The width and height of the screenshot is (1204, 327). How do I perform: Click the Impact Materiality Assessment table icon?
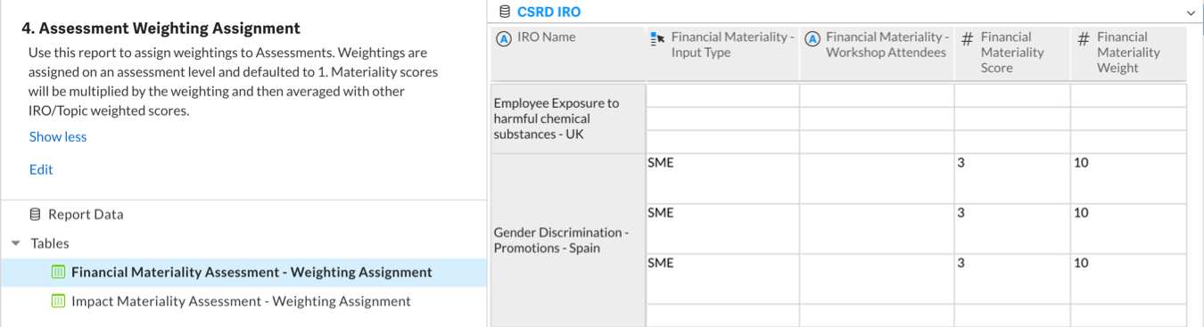tap(59, 300)
